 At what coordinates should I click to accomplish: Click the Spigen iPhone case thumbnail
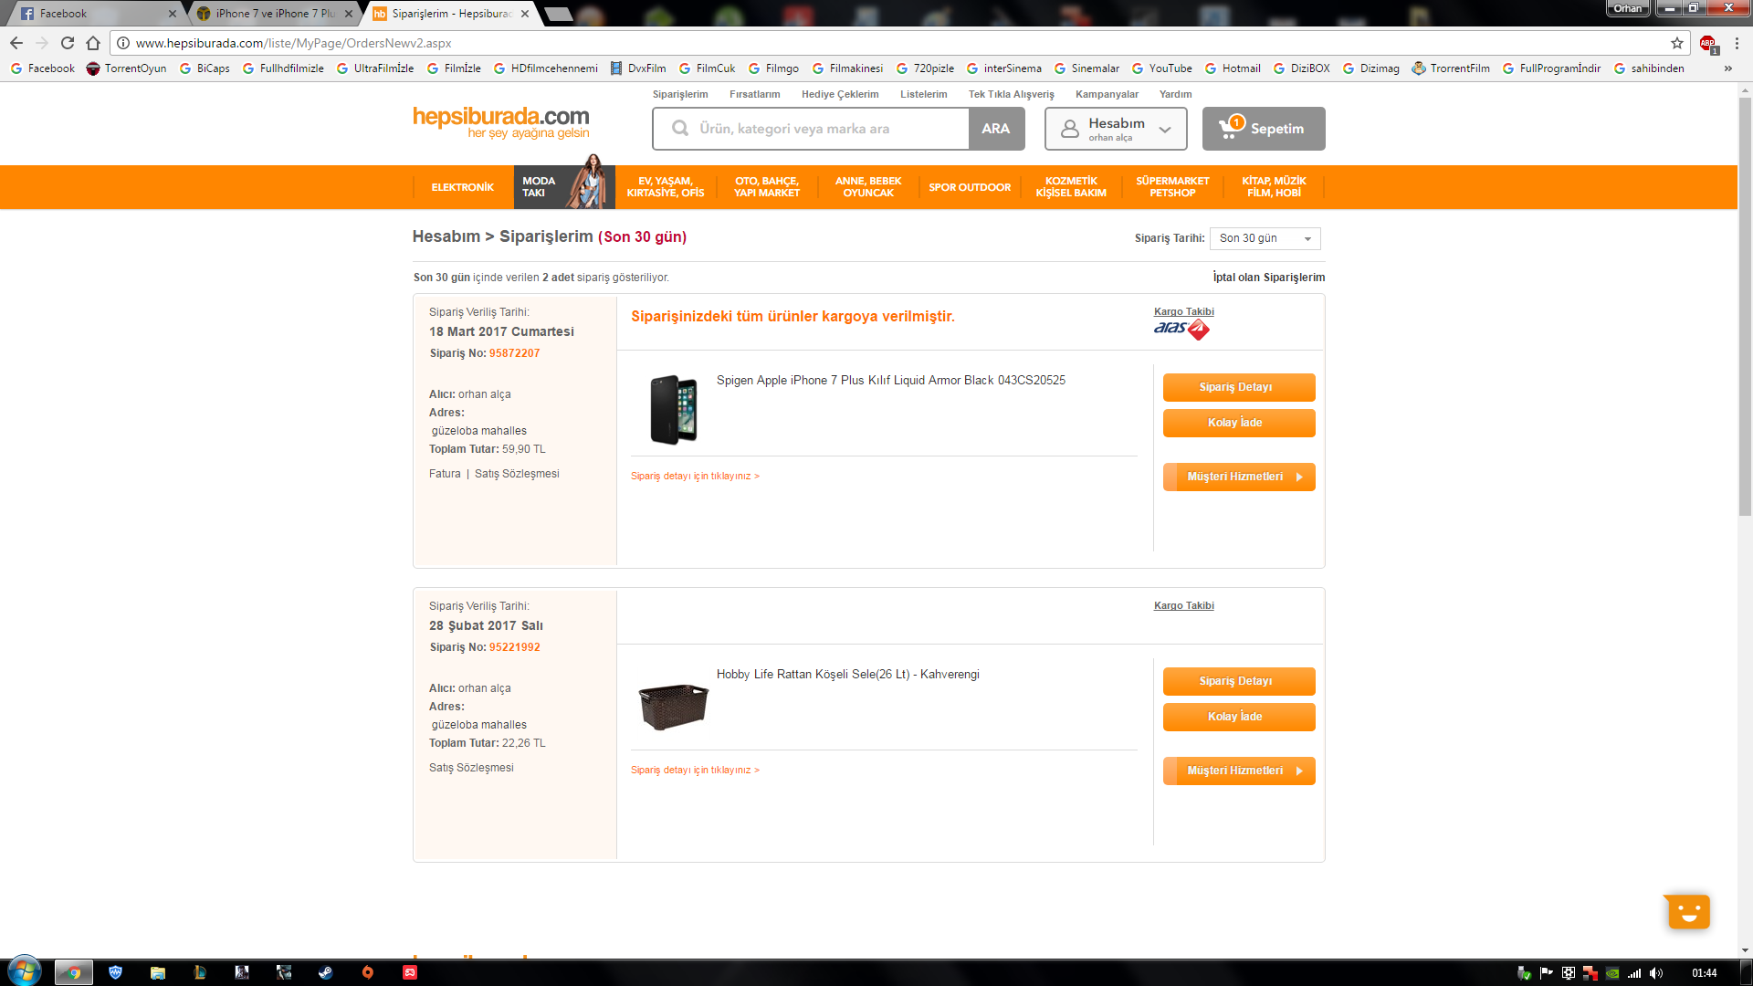tap(674, 409)
